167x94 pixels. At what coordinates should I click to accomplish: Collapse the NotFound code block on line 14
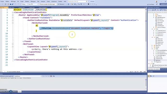point(13,44)
